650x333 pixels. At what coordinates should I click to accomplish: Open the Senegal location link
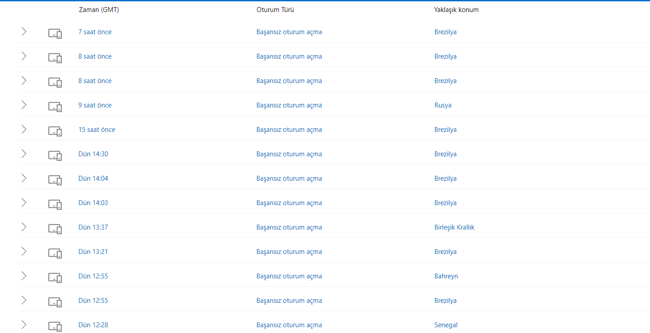coord(446,325)
